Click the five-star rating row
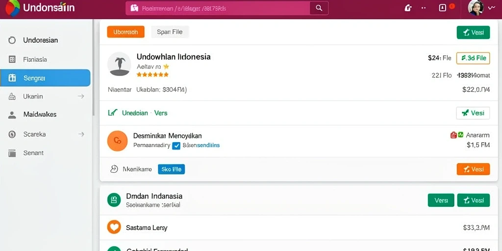 click(x=152, y=75)
